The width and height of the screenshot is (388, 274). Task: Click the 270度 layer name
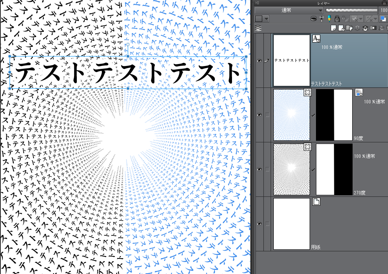point(359,192)
